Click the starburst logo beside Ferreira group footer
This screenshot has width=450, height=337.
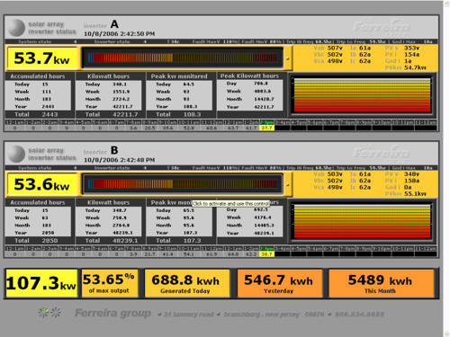pos(49,313)
